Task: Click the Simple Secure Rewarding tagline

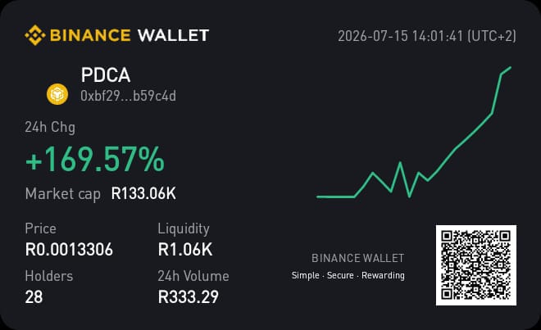Action: click(348, 275)
